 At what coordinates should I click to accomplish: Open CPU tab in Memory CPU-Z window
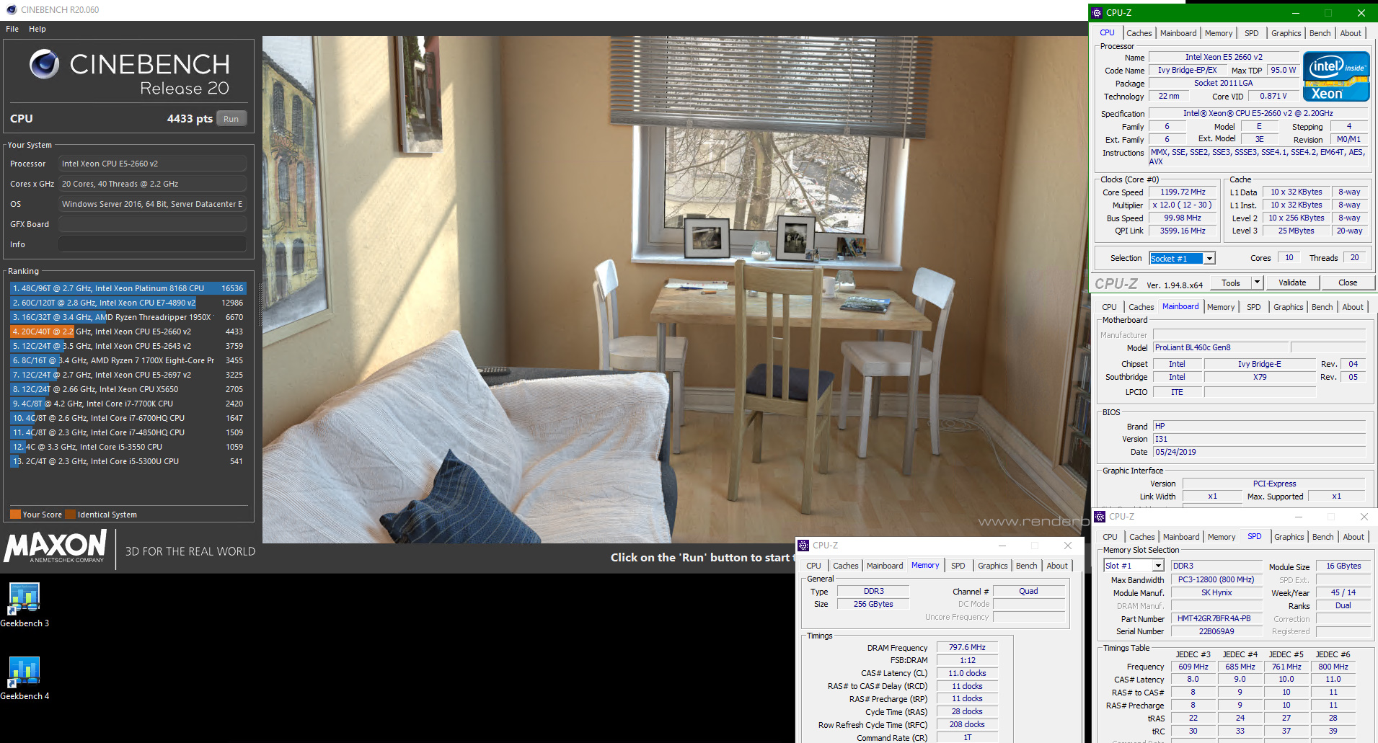pyautogui.click(x=813, y=566)
